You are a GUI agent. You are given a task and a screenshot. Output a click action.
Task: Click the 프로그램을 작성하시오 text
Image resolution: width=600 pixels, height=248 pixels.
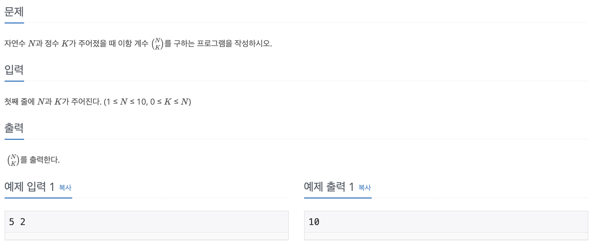coord(234,44)
